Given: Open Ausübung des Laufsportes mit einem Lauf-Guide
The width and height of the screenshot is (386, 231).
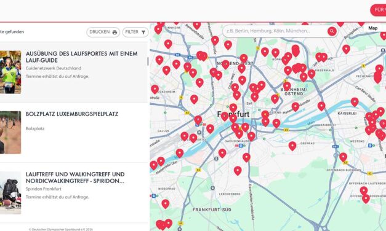Looking at the screenshot, I should (x=81, y=57).
